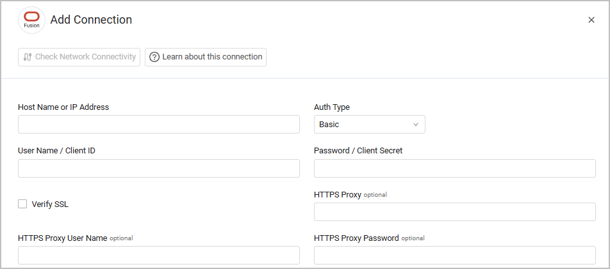Close the Add Connection dialog
The height and width of the screenshot is (269, 610).
click(x=591, y=20)
